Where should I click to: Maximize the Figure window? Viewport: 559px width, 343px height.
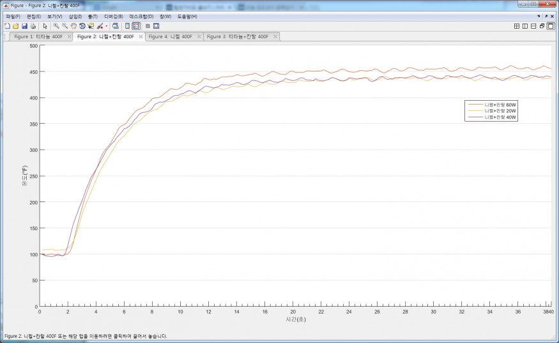point(533,4)
